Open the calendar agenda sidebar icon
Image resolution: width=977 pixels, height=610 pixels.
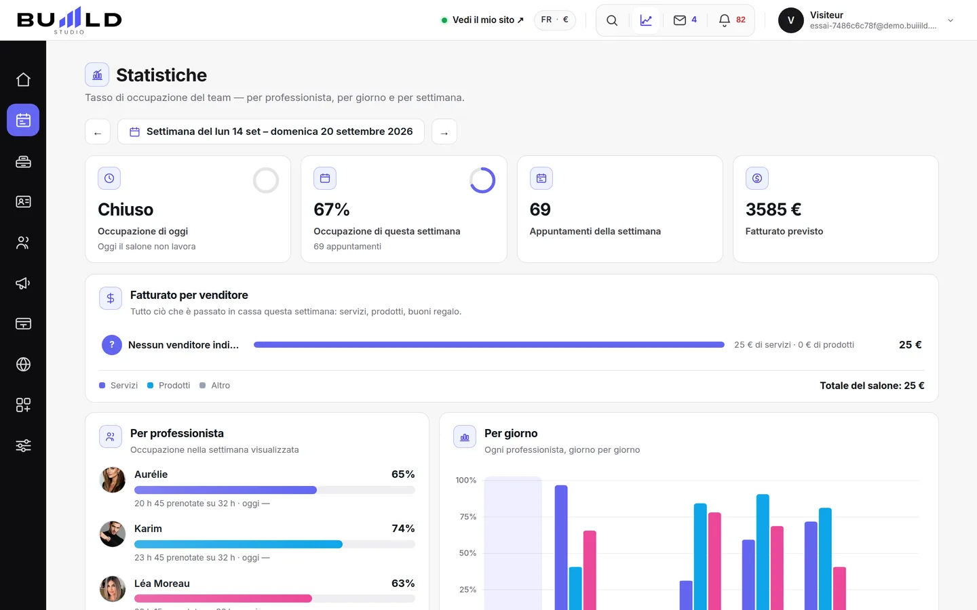(23, 120)
